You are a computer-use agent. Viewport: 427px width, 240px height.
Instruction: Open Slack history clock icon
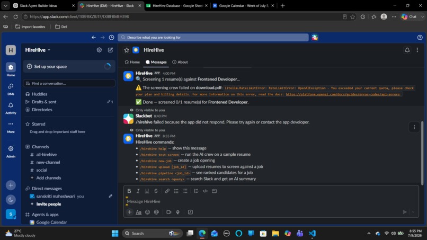coord(111,37)
